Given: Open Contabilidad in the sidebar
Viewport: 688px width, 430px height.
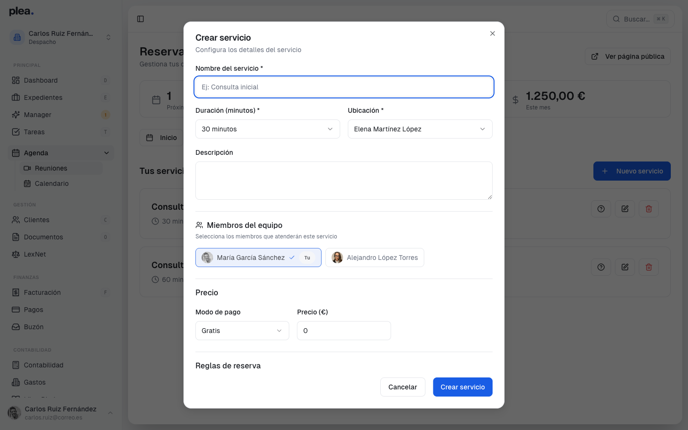Looking at the screenshot, I should 61,365.
